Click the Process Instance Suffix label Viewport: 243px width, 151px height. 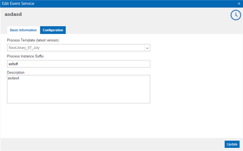pos(25,56)
